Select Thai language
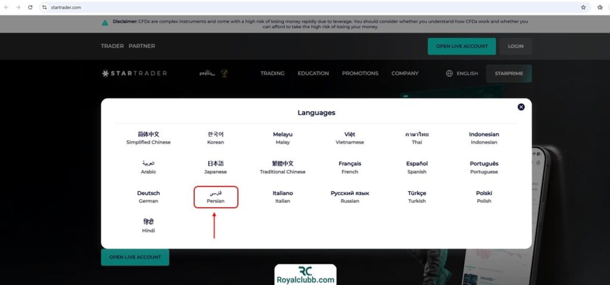 [x=416, y=138]
